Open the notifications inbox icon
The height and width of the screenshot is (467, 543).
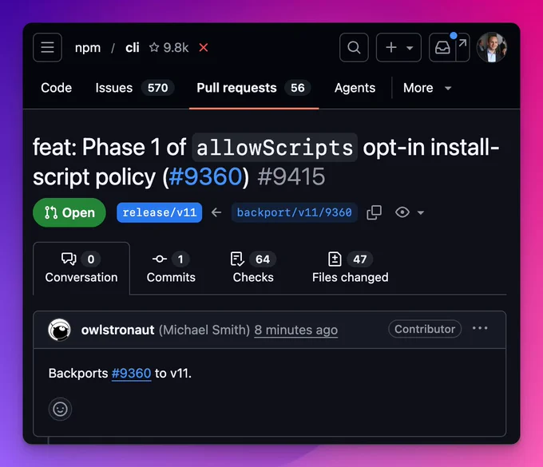pos(442,47)
